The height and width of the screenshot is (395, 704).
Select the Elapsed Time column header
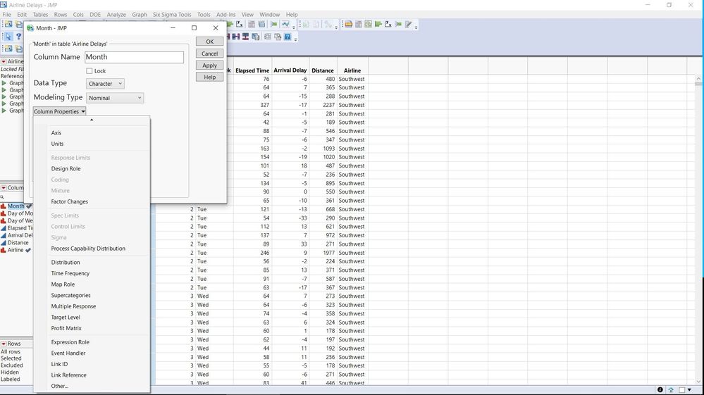click(x=252, y=70)
